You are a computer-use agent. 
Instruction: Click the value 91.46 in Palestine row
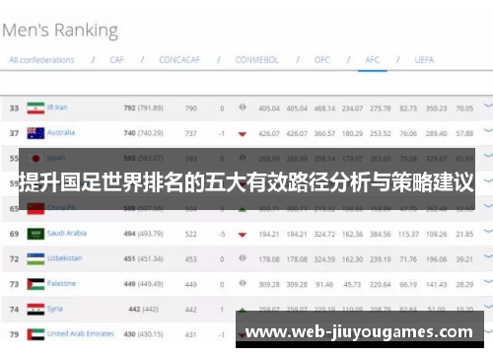coord(324,284)
